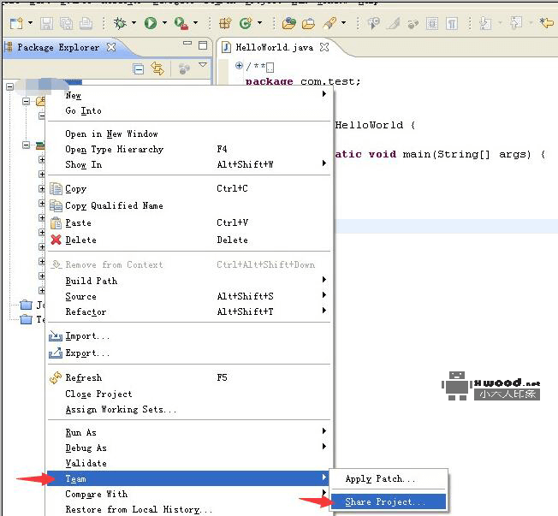This screenshot has height=516, width=558.
Task: Click the Toggle Block Selection icon
Action: pyautogui.click(x=432, y=23)
